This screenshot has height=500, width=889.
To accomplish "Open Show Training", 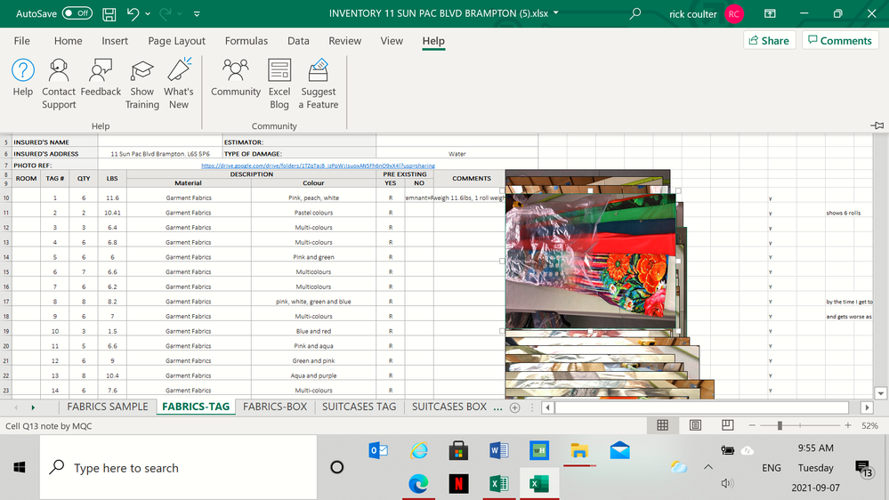I will click(141, 84).
